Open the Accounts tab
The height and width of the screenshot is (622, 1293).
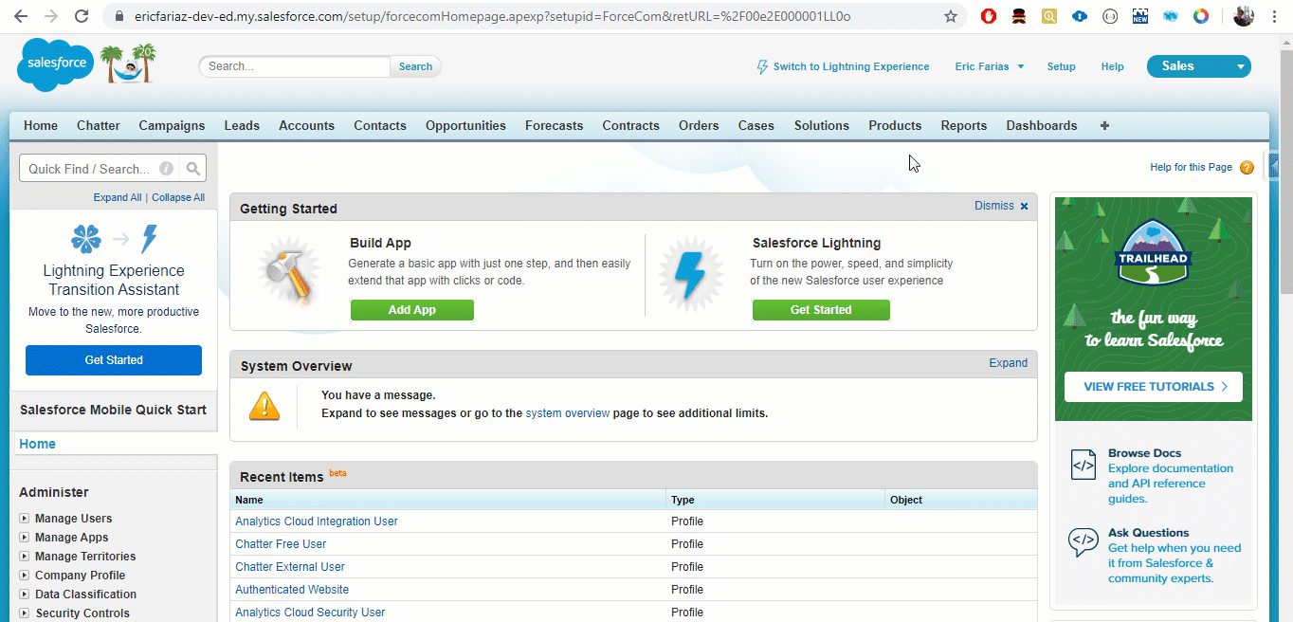pyautogui.click(x=306, y=125)
